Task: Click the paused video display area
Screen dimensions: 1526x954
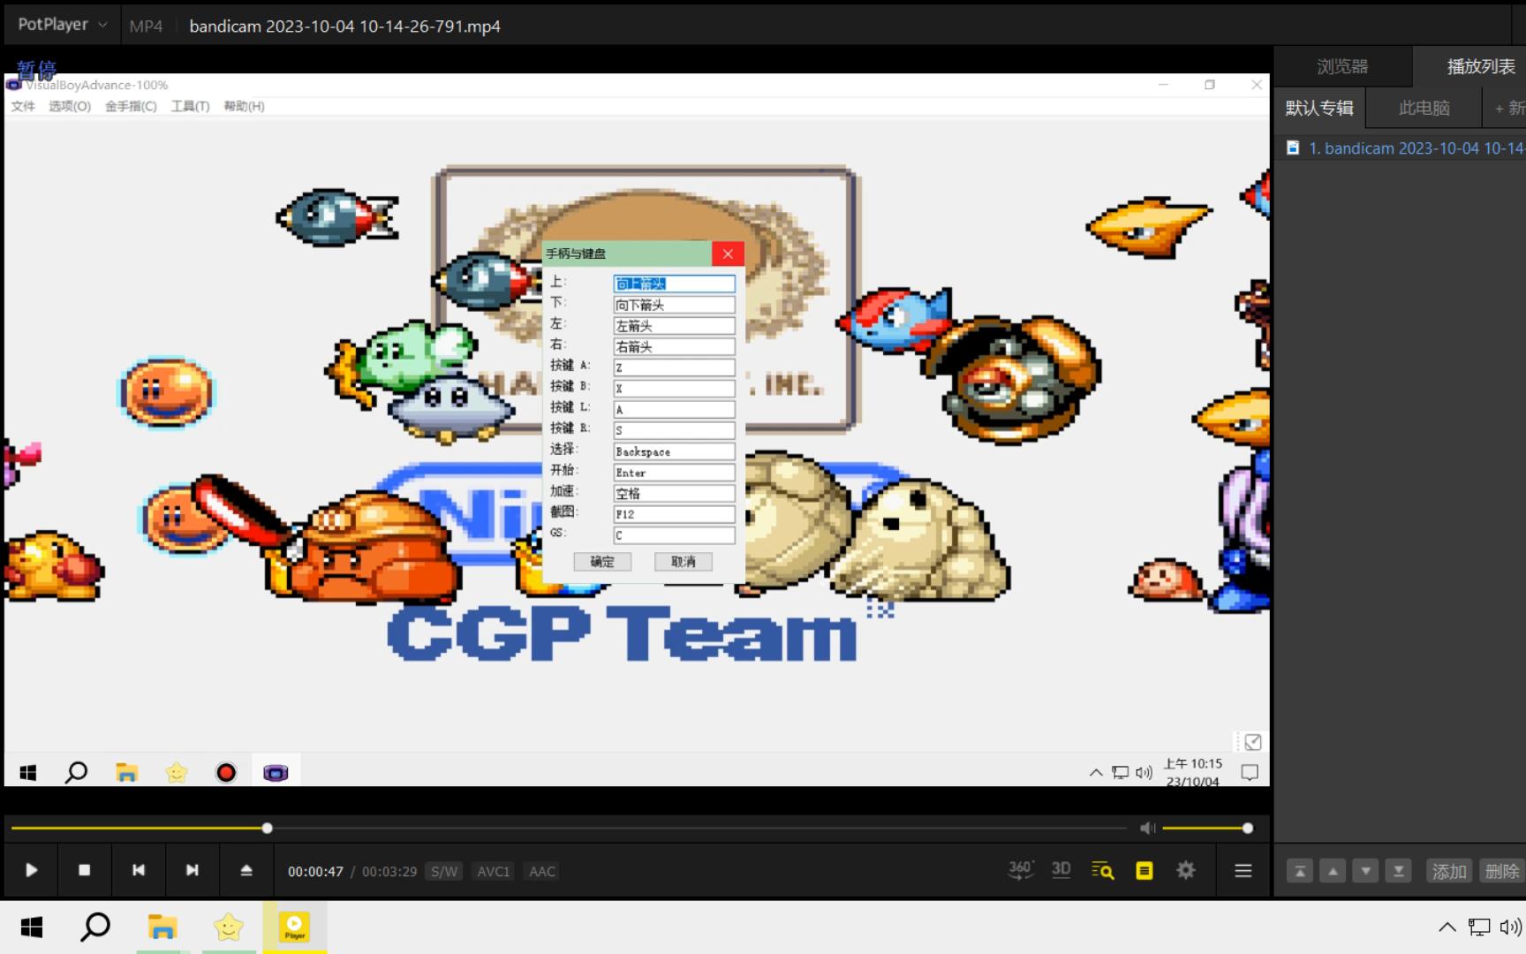Action: 637,429
